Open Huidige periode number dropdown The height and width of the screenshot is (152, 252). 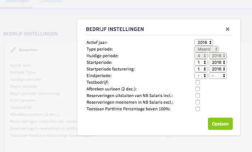pyautogui.click(x=201, y=56)
